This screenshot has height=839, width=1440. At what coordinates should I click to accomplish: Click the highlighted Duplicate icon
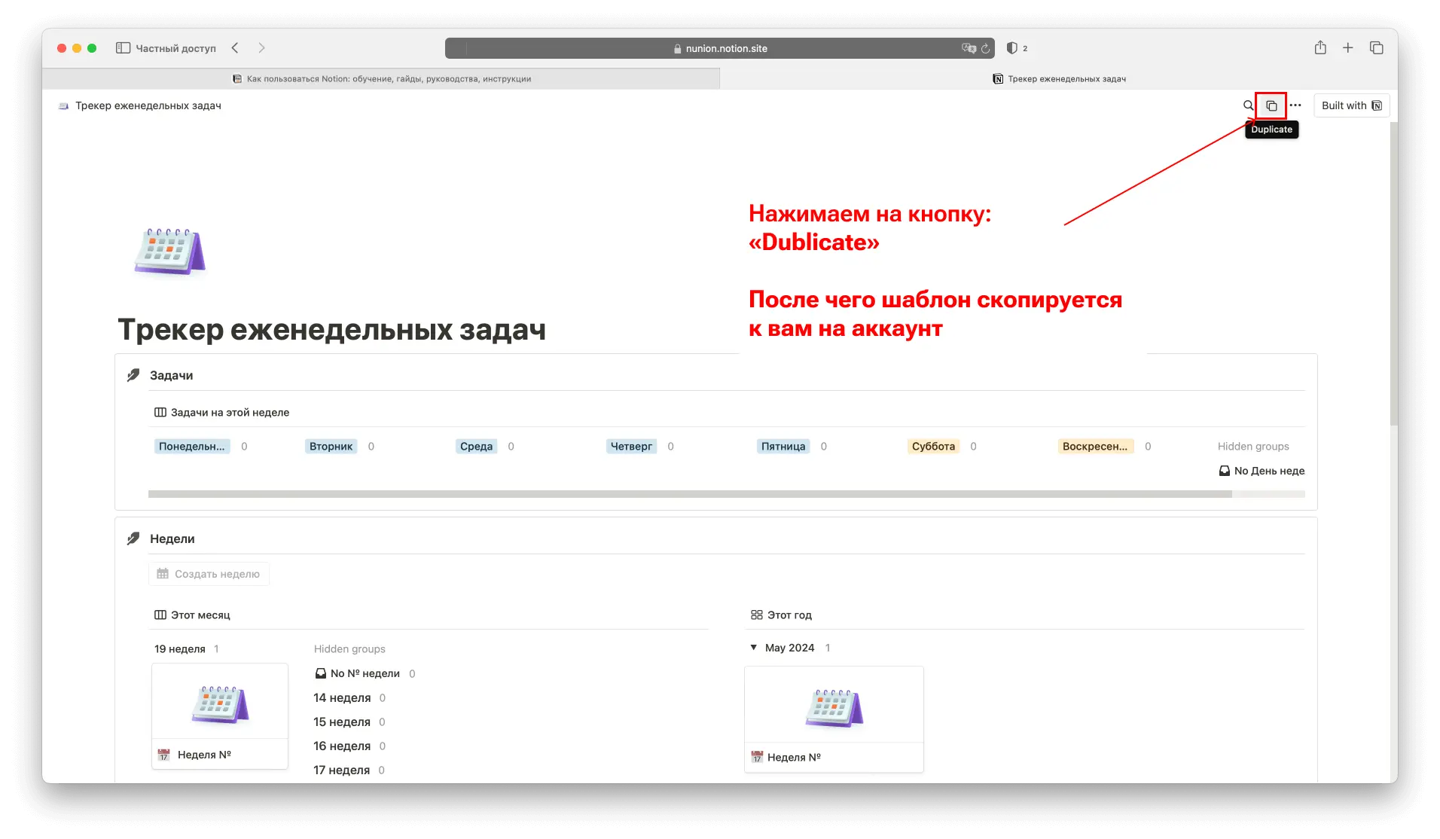coord(1271,105)
